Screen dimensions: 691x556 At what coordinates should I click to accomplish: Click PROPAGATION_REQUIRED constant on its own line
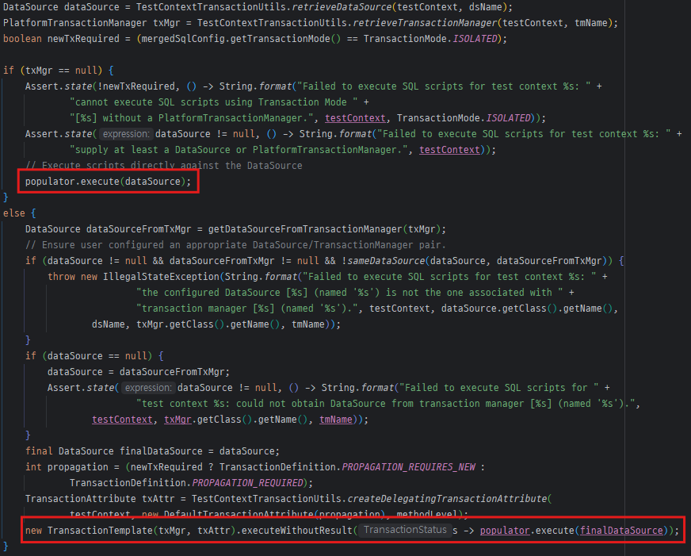(x=248, y=483)
